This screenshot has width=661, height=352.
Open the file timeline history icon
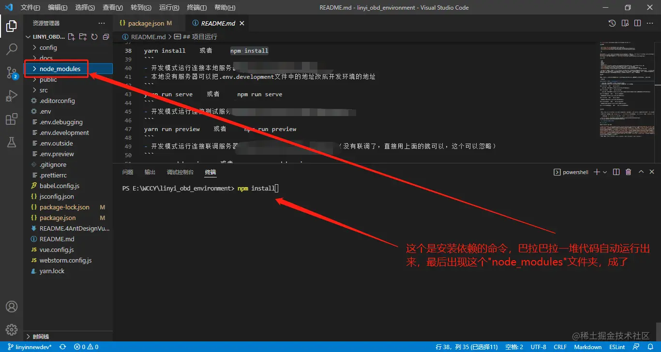[612, 23]
